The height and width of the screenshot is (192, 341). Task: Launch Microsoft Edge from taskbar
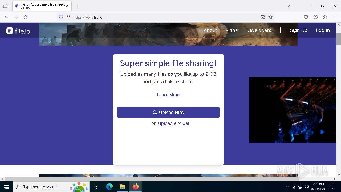(x=109, y=187)
